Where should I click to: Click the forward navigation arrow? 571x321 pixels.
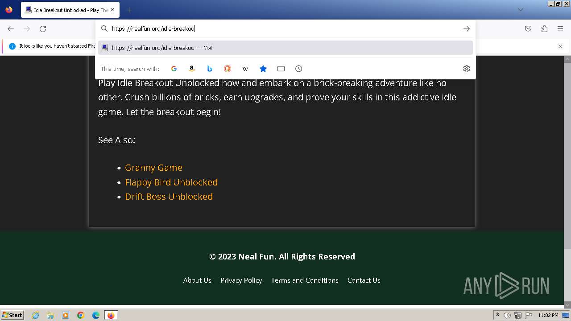click(x=27, y=29)
